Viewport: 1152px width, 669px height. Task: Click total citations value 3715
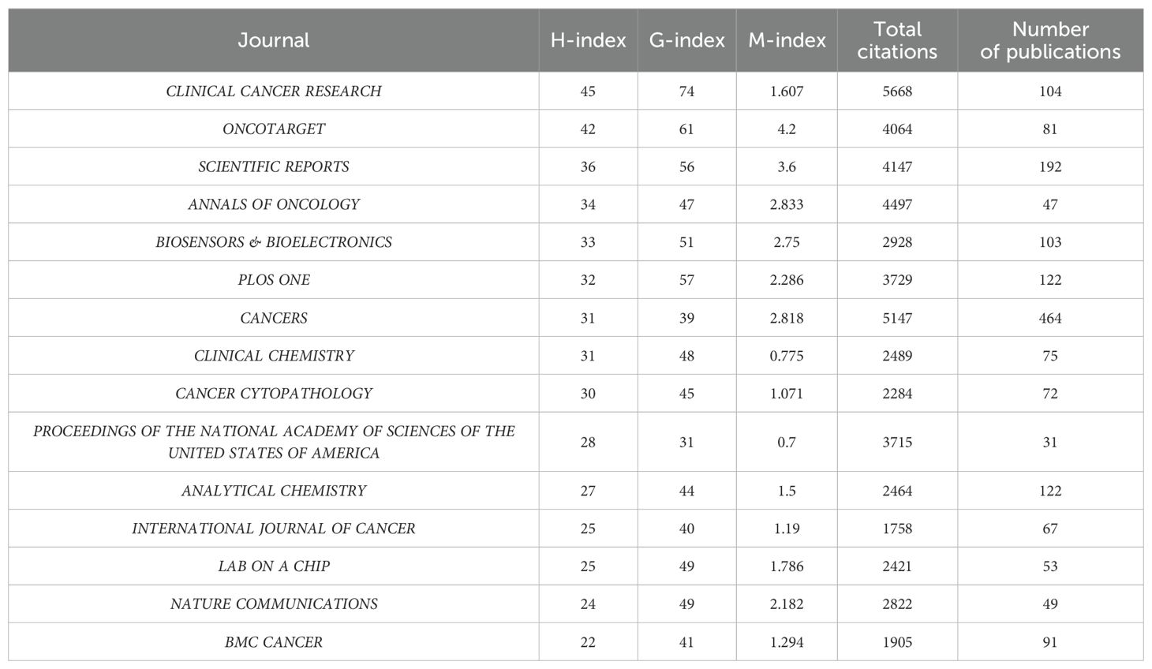(x=897, y=443)
